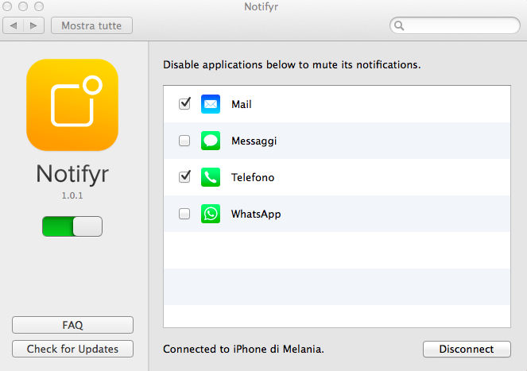Uncheck the Telefono notifications checkbox
Screen dimensions: 527x371
click(x=184, y=177)
